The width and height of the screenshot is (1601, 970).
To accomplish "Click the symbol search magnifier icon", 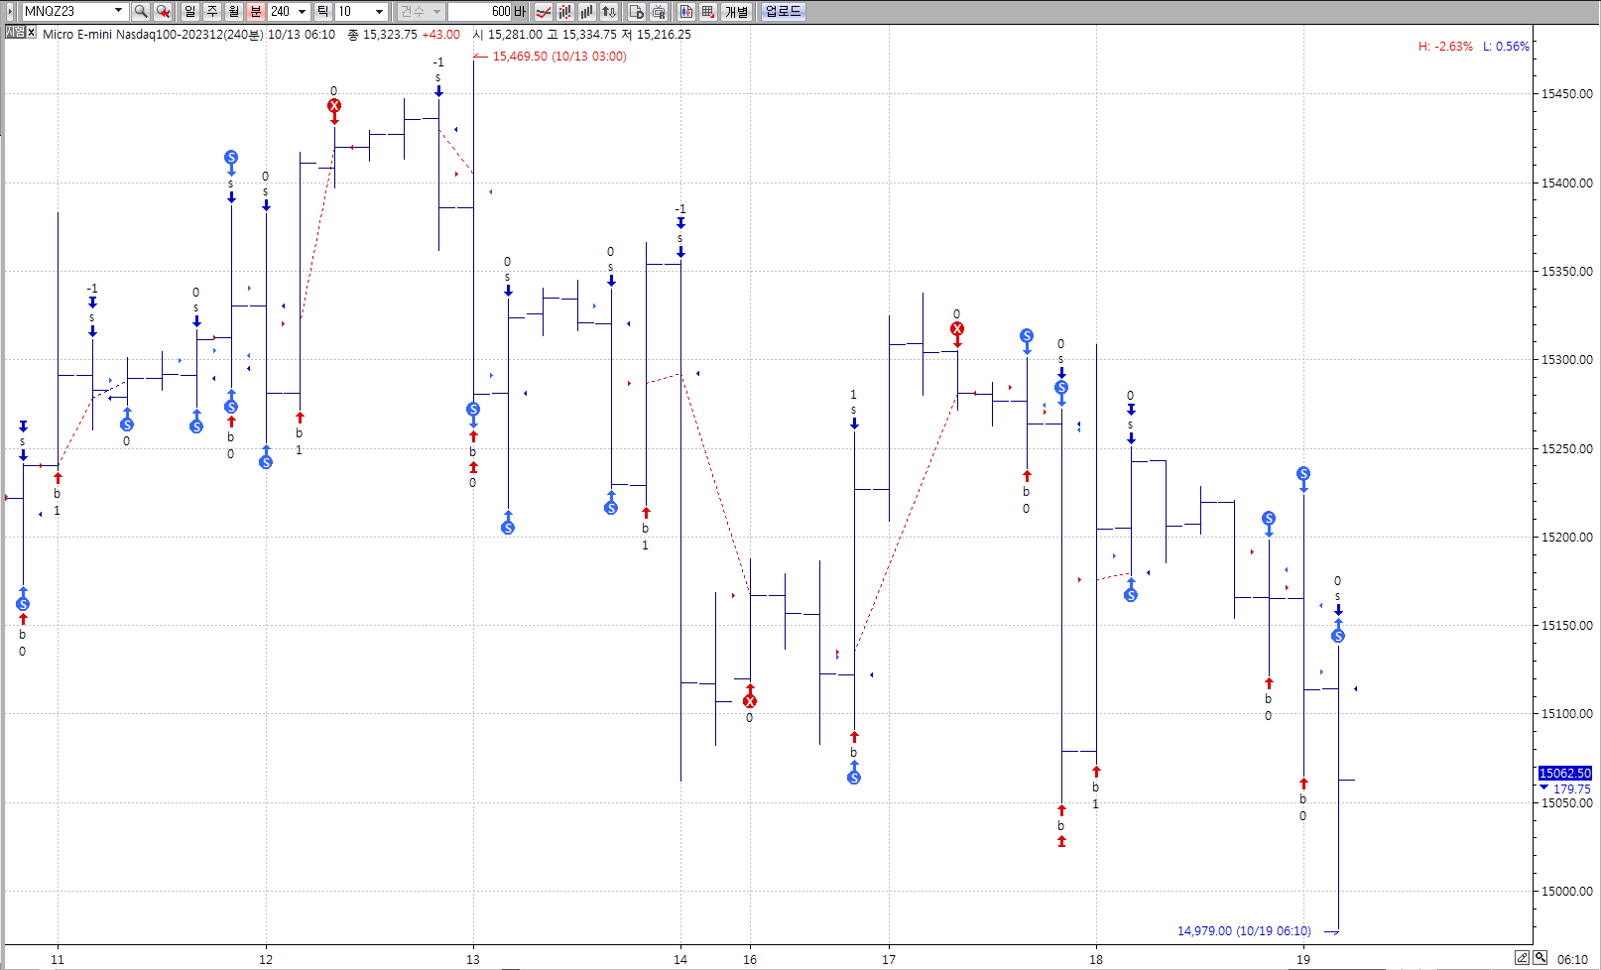I will 141,12.
